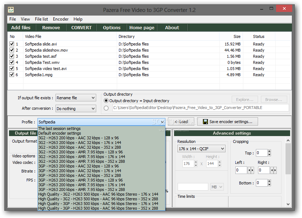Screen dimensions: 302x218
Task: Select the Softpedia Test.wmv file name
Action: (42, 62)
